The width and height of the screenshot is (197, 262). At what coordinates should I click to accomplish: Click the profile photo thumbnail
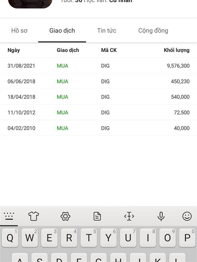pyautogui.click(x=30, y=4)
